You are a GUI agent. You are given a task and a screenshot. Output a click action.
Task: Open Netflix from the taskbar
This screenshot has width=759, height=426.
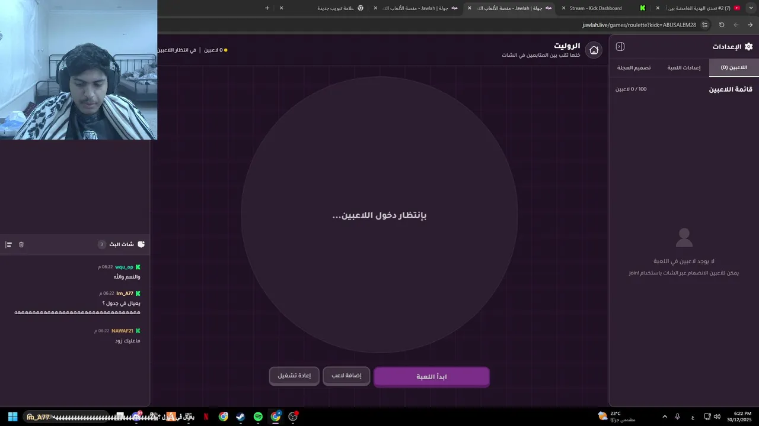[x=206, y=417]
